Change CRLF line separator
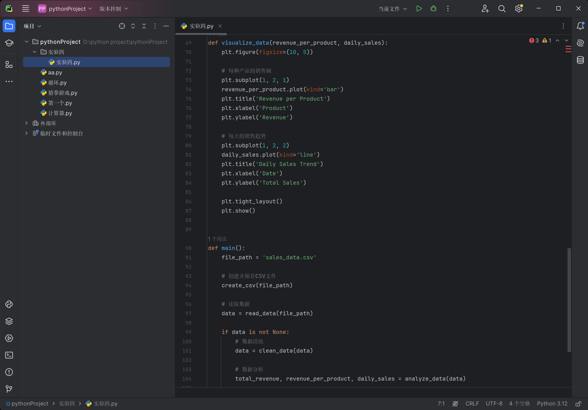 (x=472, y=404)
